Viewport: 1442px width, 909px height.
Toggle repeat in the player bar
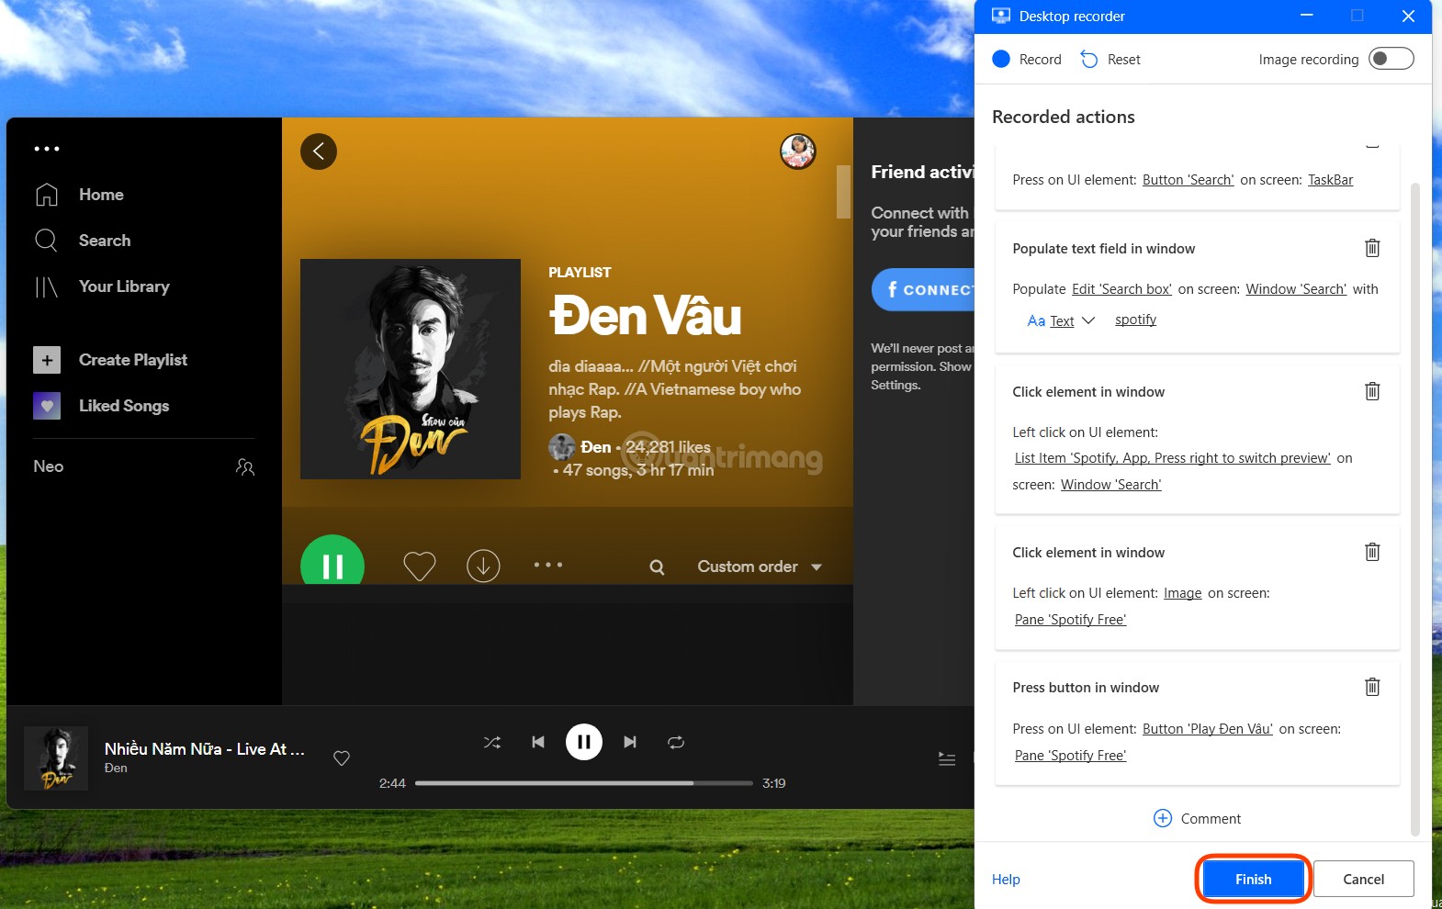click(676, 742)
